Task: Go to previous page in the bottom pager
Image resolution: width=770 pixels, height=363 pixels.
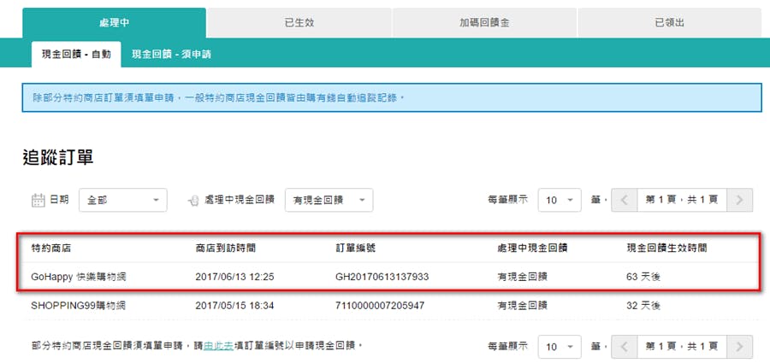Action: (625, 347)
